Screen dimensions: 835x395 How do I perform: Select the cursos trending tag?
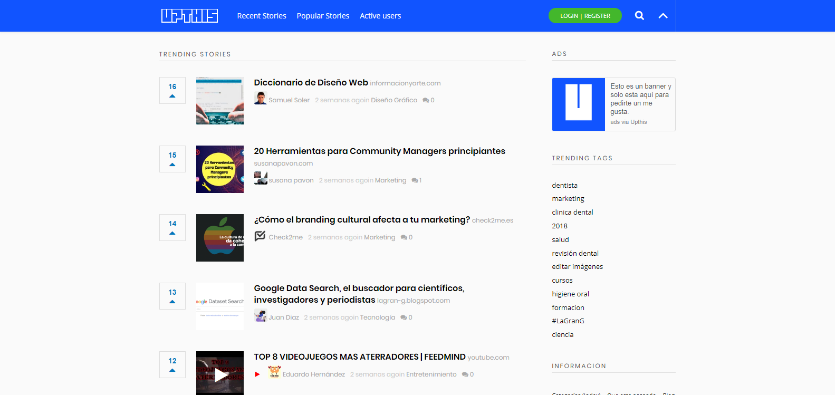pos(562,281)
